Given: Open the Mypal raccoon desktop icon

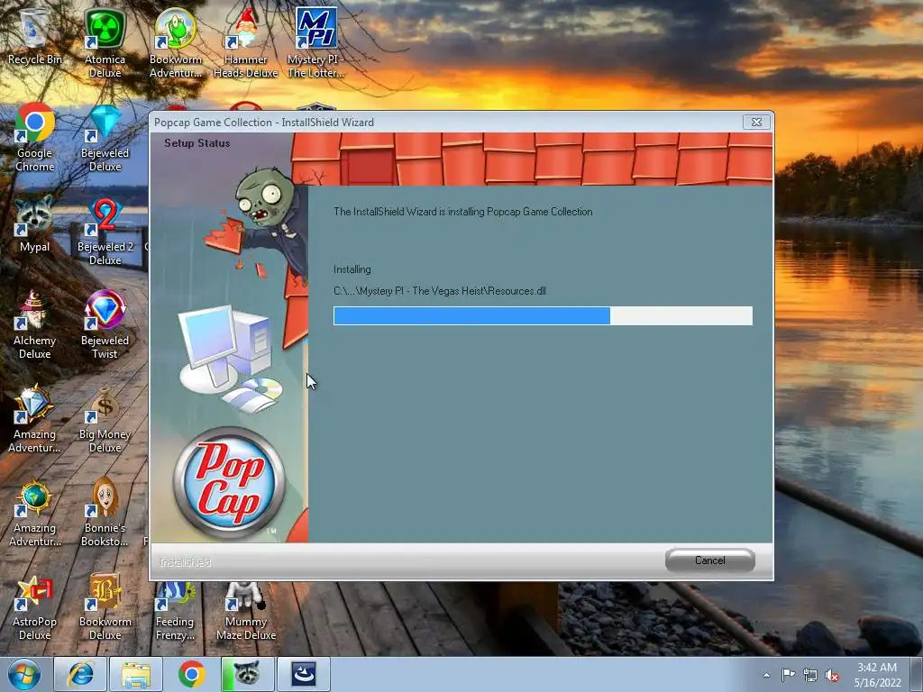Looking at the screenshot, I should pos(35,223).
